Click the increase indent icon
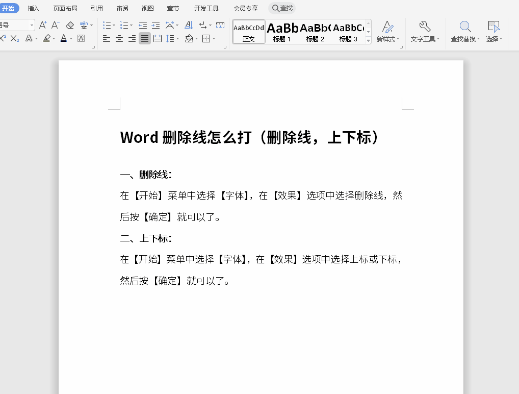Screen dimensions: 519x394 click(155, 25)
